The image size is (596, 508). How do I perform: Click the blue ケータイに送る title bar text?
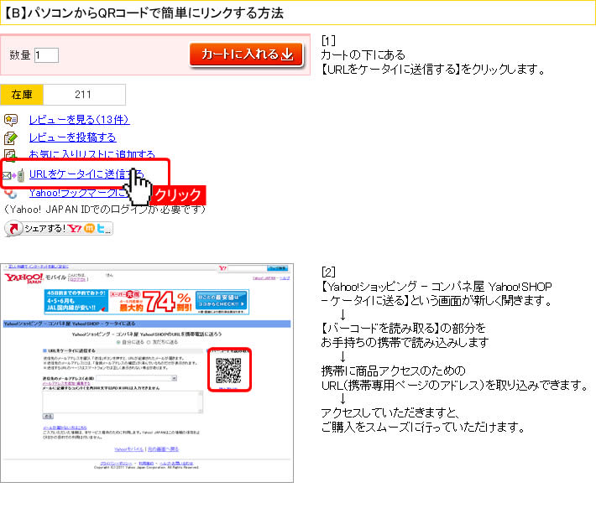pos(70,324)
